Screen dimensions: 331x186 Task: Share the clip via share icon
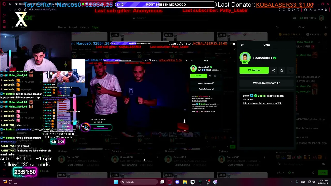273,70
